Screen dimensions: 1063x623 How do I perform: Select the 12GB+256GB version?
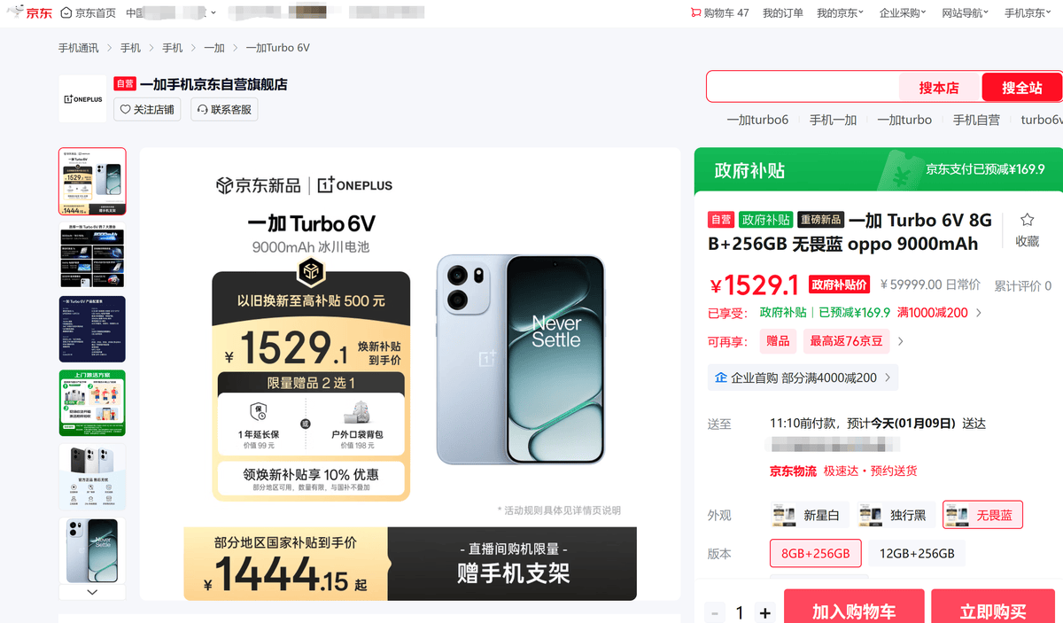[x=917, y=553]
